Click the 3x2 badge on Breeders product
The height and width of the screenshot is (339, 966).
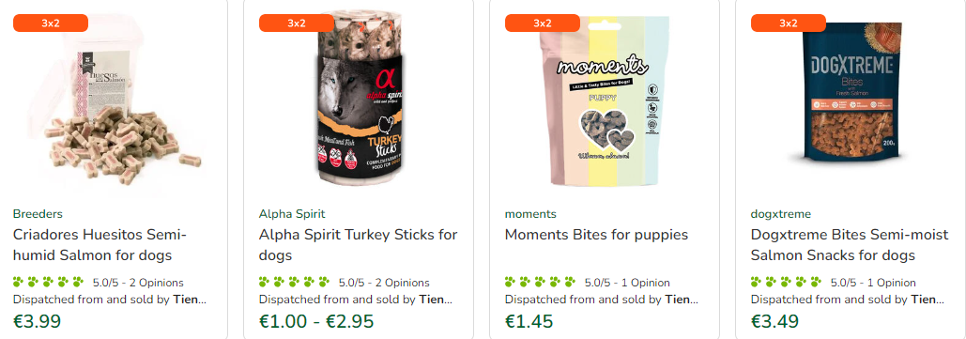pos(51,23)
